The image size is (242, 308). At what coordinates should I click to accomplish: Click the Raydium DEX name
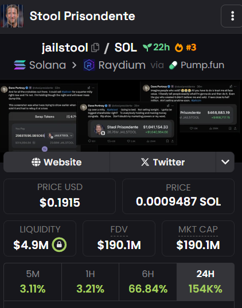click(x=122, y=65)
